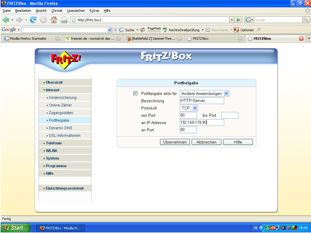The image size is (311, 233).
Task: Close the Mozilla Firefox Startseite tab
Action: (x=57, y=39)
